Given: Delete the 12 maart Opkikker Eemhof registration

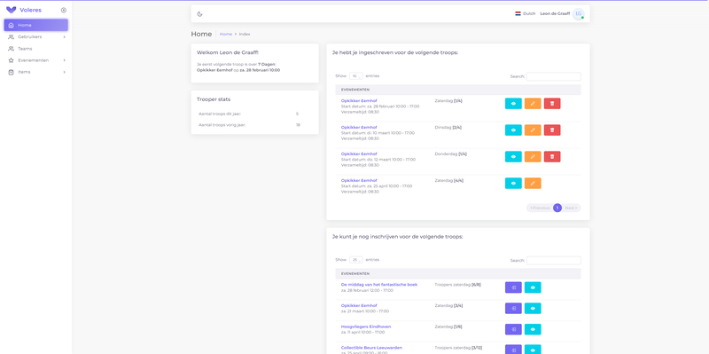Looking at the screenshot, I should click(x=552, y=157).
